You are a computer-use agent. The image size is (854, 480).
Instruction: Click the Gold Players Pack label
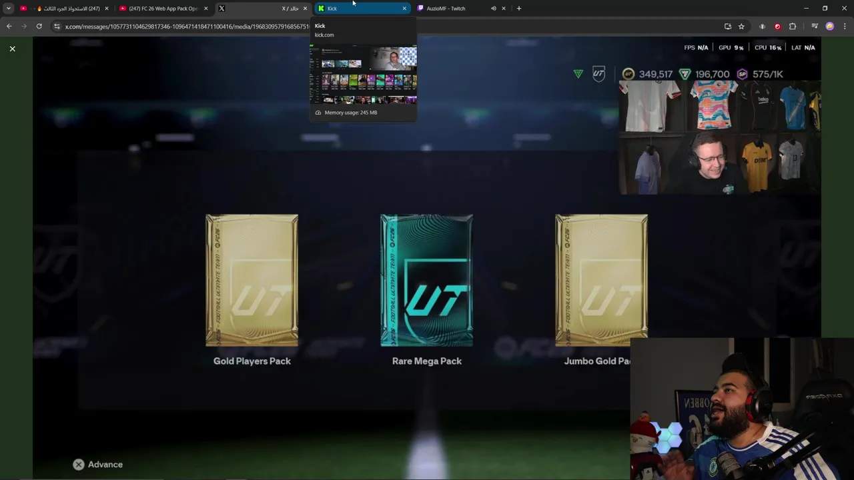[252, 361]
